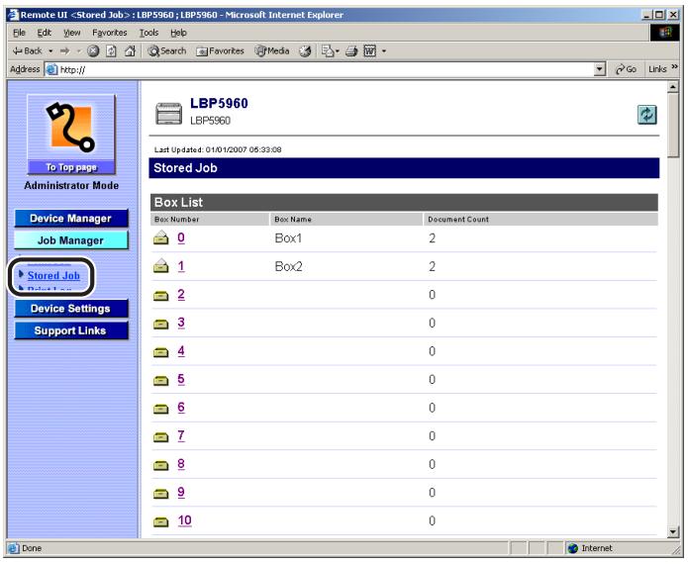Click the Edit with Word toolbar icon
The height and width of the screenshot is (564, 688).
tap(370, 51)
